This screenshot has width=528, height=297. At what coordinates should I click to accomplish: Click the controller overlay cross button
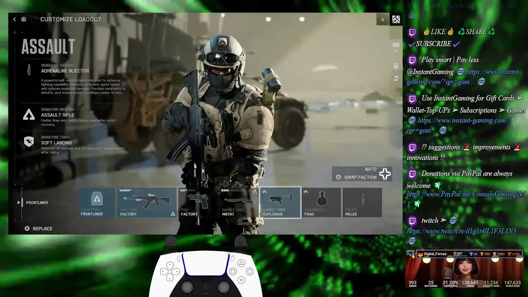click(241, 280)
